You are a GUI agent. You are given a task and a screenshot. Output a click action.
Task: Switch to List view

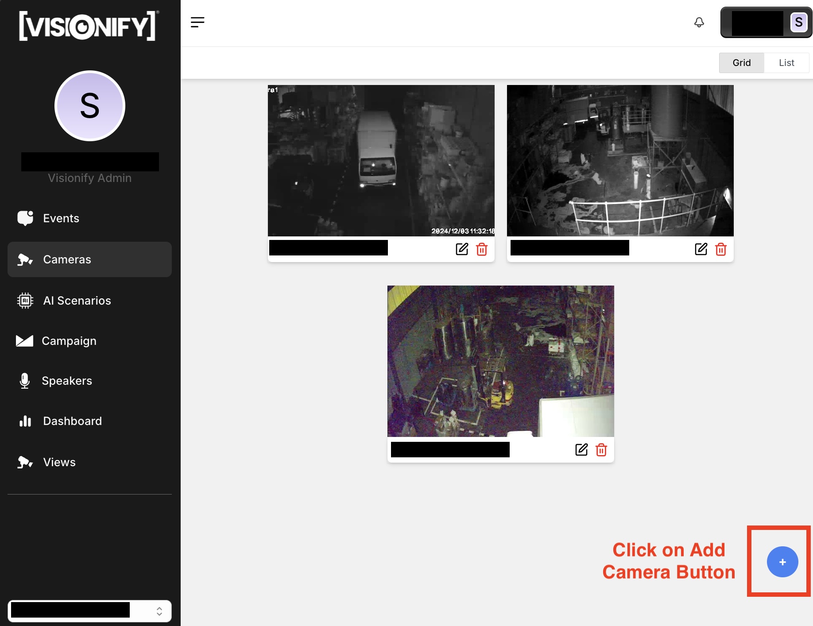pyautogui.click(x=786, y=63)
